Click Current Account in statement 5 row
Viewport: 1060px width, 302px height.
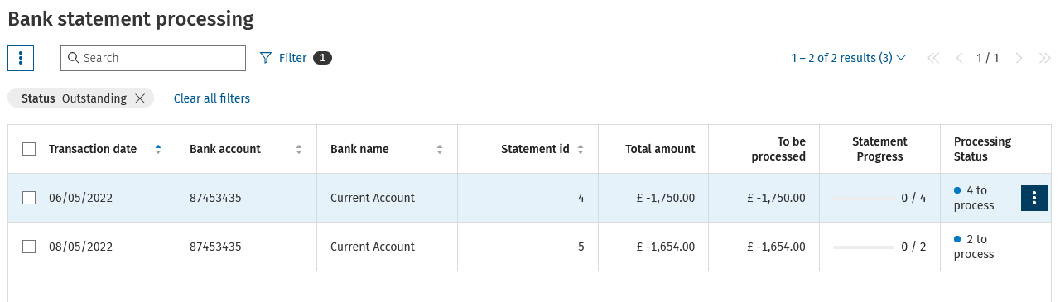tap(373, 247)
